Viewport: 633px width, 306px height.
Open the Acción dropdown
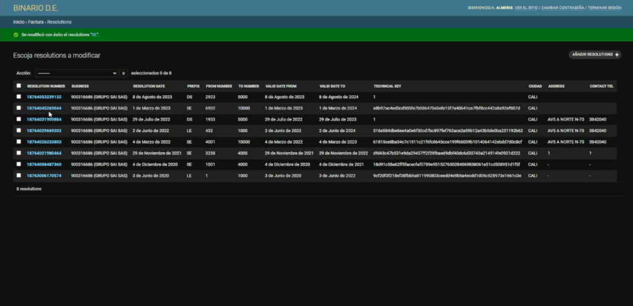pyautogui.click(x=76, y=73)
